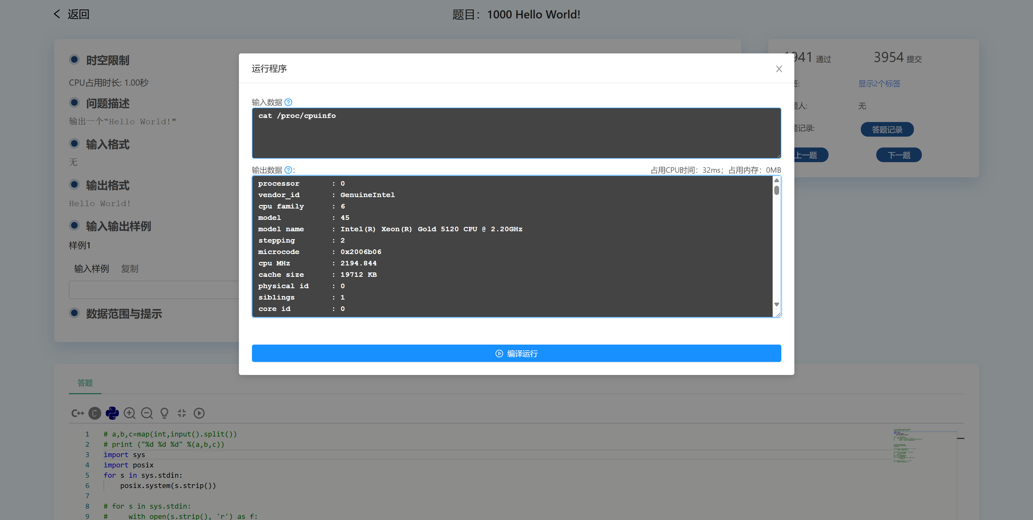Click the shrink/fullscreen toggle editor icon
This screenshot has width=1033, height=520.
182,413
